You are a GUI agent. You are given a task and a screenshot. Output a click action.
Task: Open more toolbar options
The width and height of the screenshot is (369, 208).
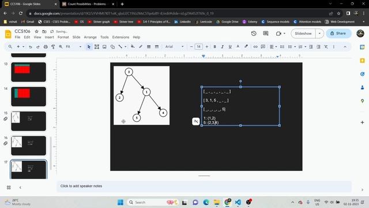(334, 47)
